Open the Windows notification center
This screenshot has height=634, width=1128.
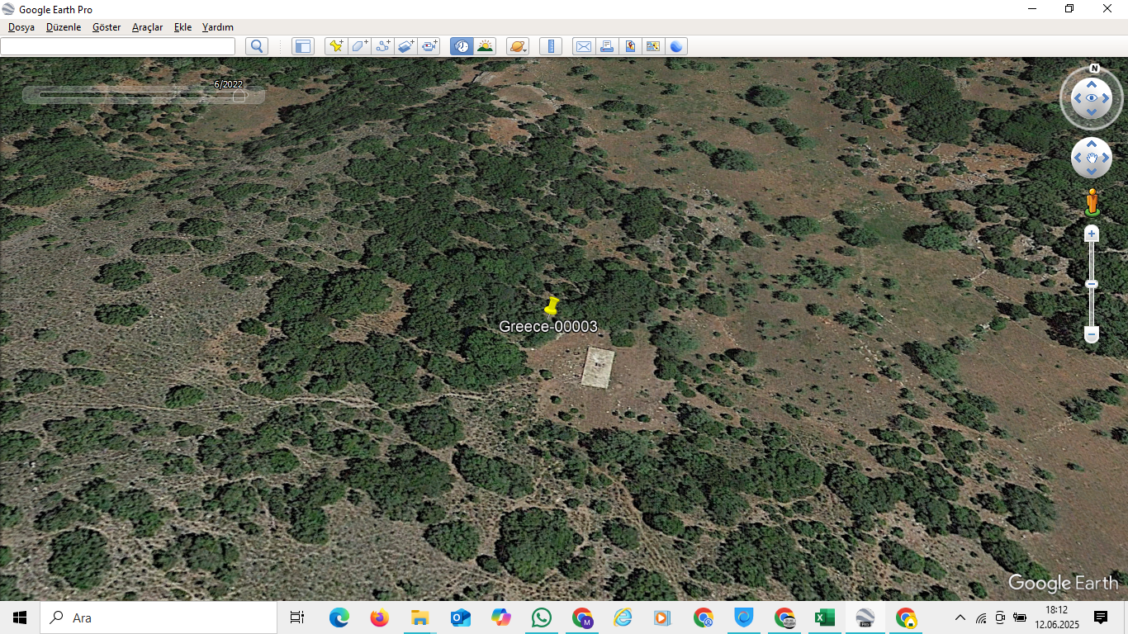point(1101,617)
